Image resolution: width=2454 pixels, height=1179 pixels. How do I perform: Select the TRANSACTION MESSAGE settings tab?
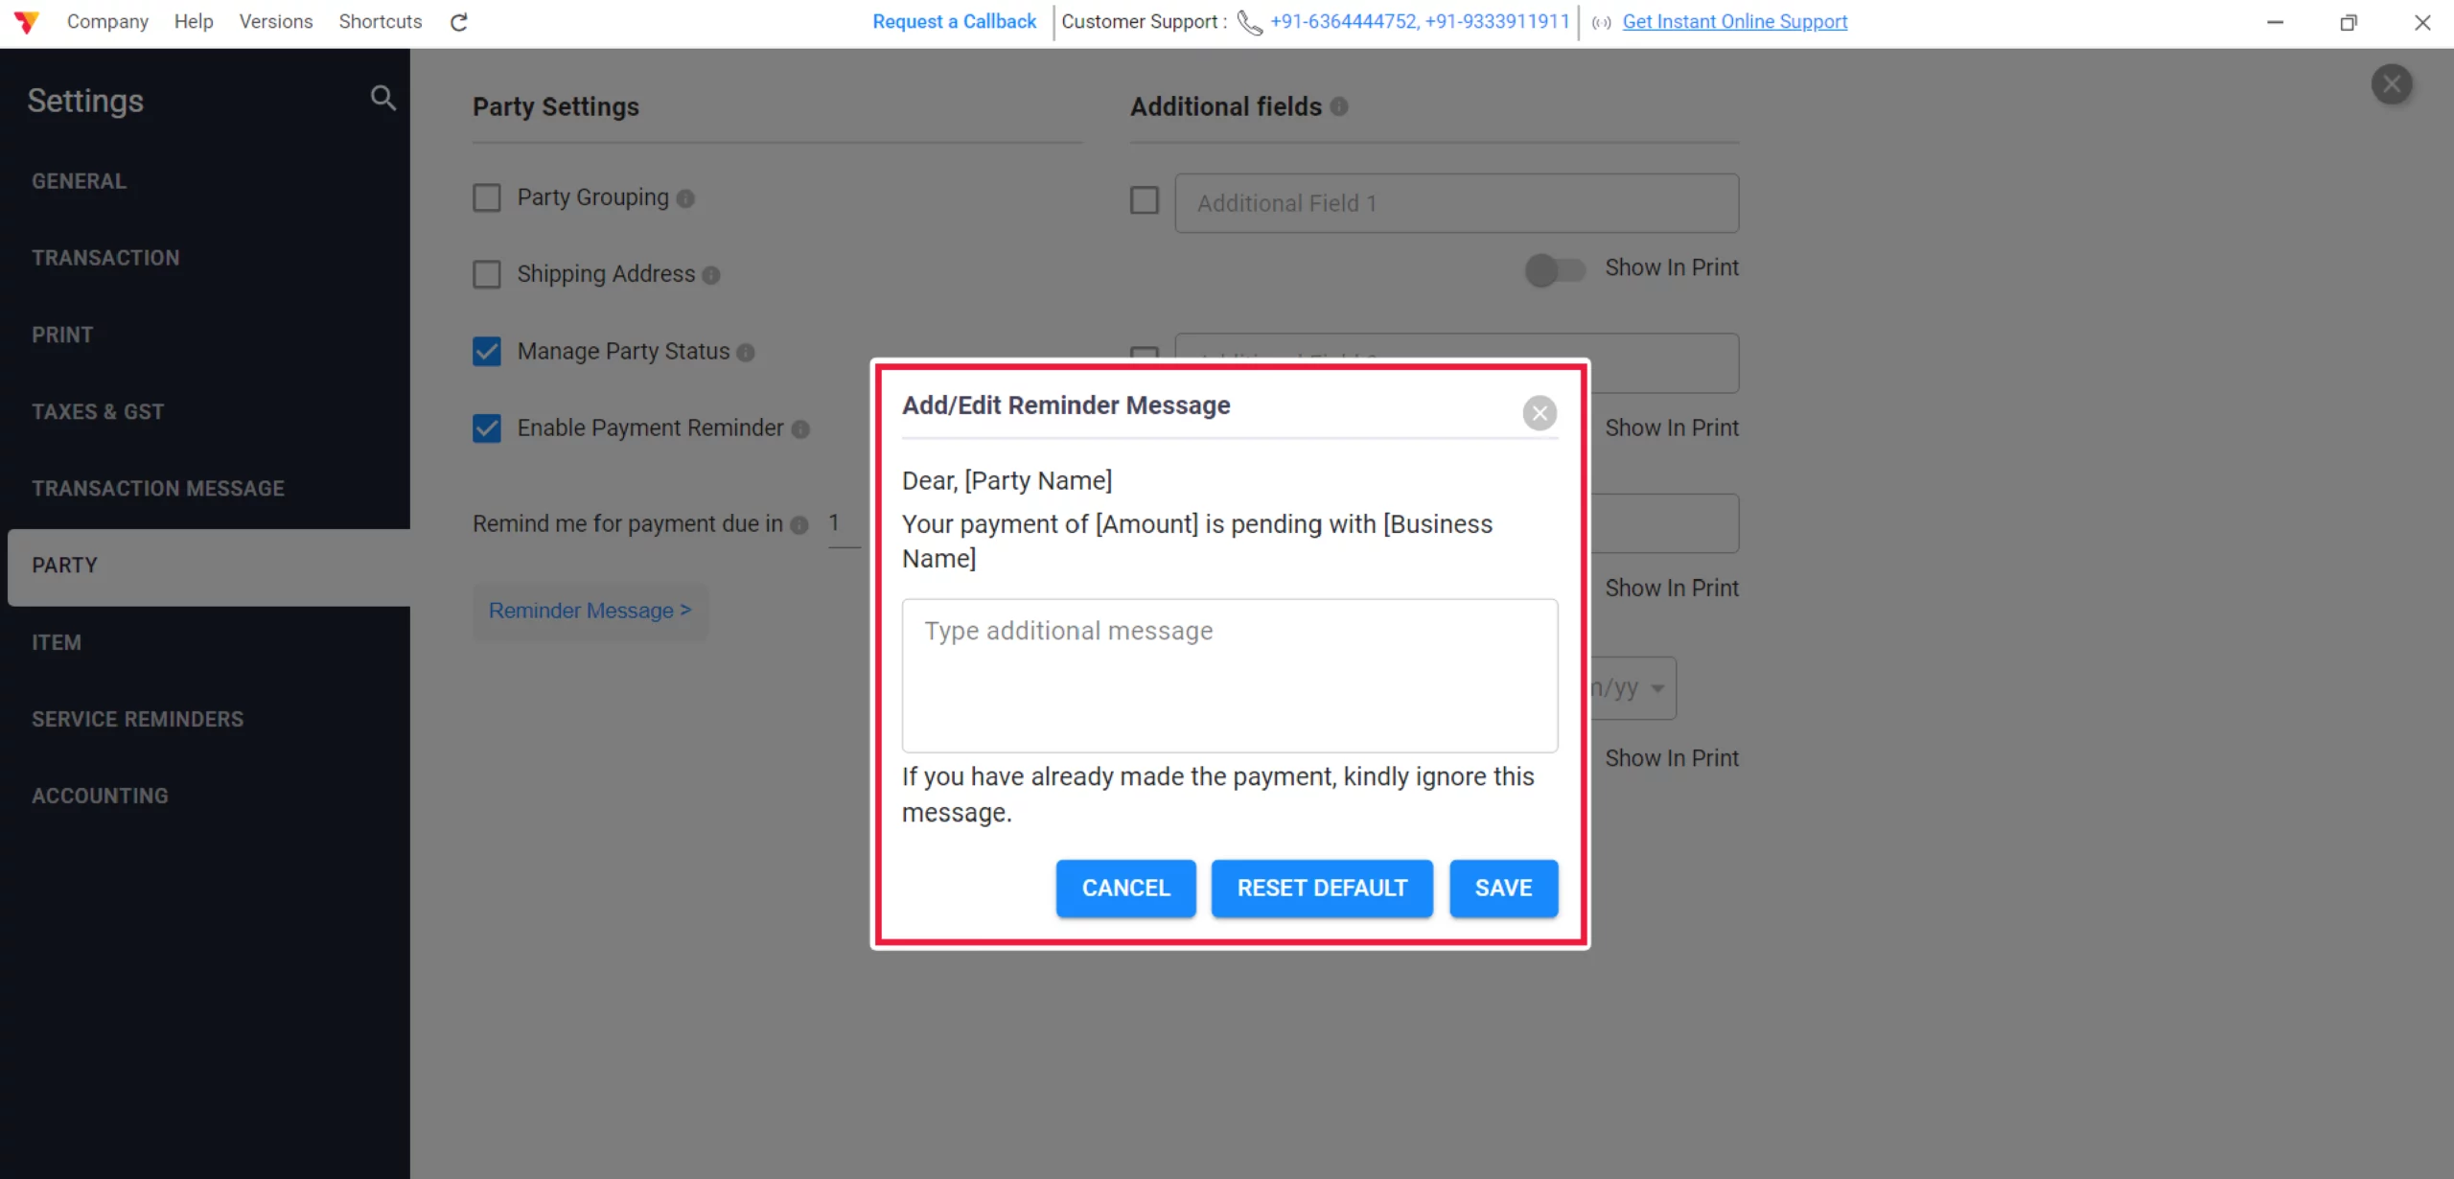158,489
